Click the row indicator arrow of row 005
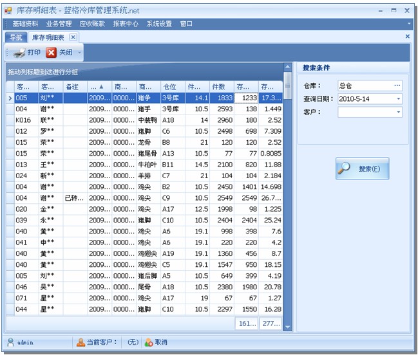Screen dimensions: 418x355 coord(10,98)
